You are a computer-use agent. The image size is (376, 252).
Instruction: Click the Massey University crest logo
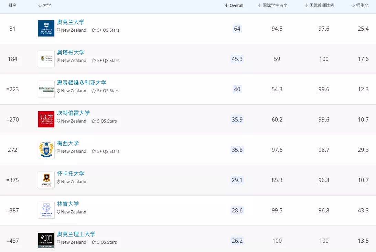pyautogui.click(x=46, y=149)
